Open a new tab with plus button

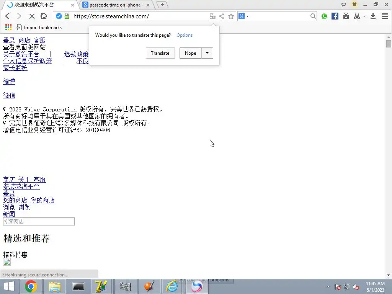pos(162,5)
